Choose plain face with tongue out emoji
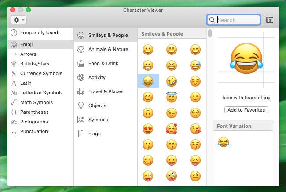The width and height of the screenshot is (286, 192). 172,160
